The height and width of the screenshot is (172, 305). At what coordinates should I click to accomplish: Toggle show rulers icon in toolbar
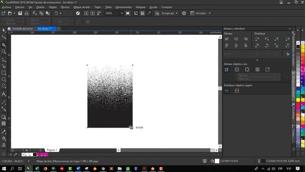(x=136, y=13)
